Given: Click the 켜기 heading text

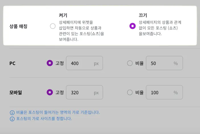Looking at the screenshot, I should tap(63, 15).
